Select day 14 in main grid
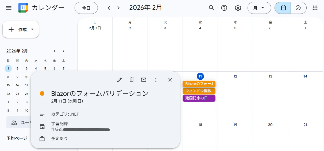Screen dimensions: 324x151 [x=305, y=76]
